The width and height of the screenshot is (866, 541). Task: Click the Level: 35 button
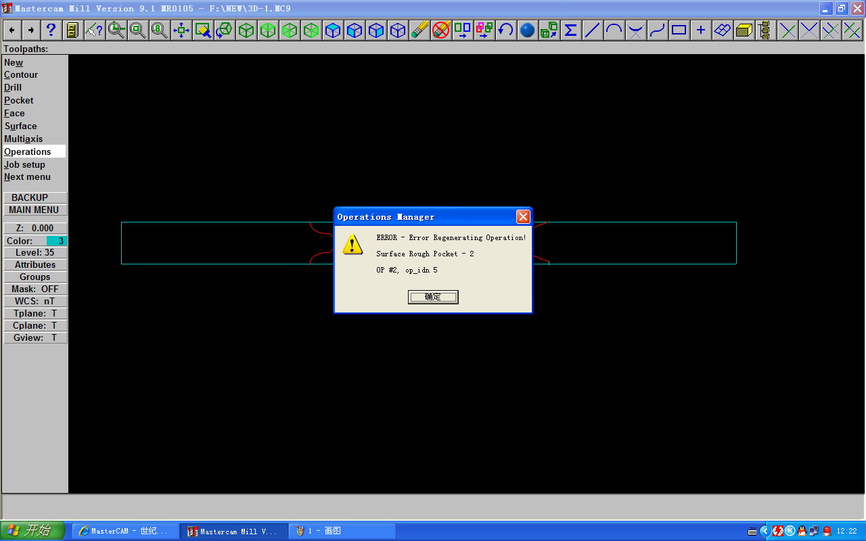(35, 252)
